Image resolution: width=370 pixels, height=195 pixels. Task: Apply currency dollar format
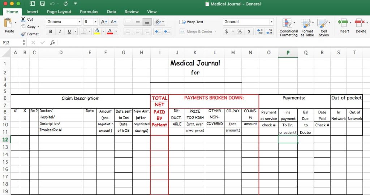(x=227, y=31)
